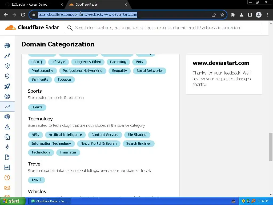273x205 pixels.
Task: Toggle Chrome side panel icon
Action: click(x=250, y=15)
